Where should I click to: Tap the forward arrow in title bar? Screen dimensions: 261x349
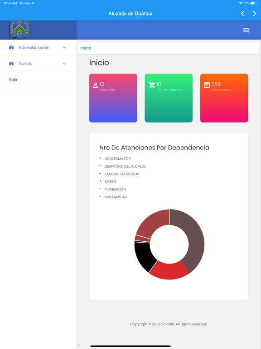[x=254, y=14]
